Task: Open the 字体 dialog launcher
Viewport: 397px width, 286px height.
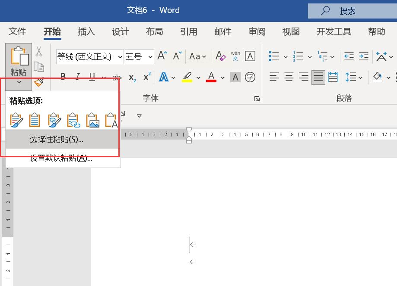Action: click(257, 99)
